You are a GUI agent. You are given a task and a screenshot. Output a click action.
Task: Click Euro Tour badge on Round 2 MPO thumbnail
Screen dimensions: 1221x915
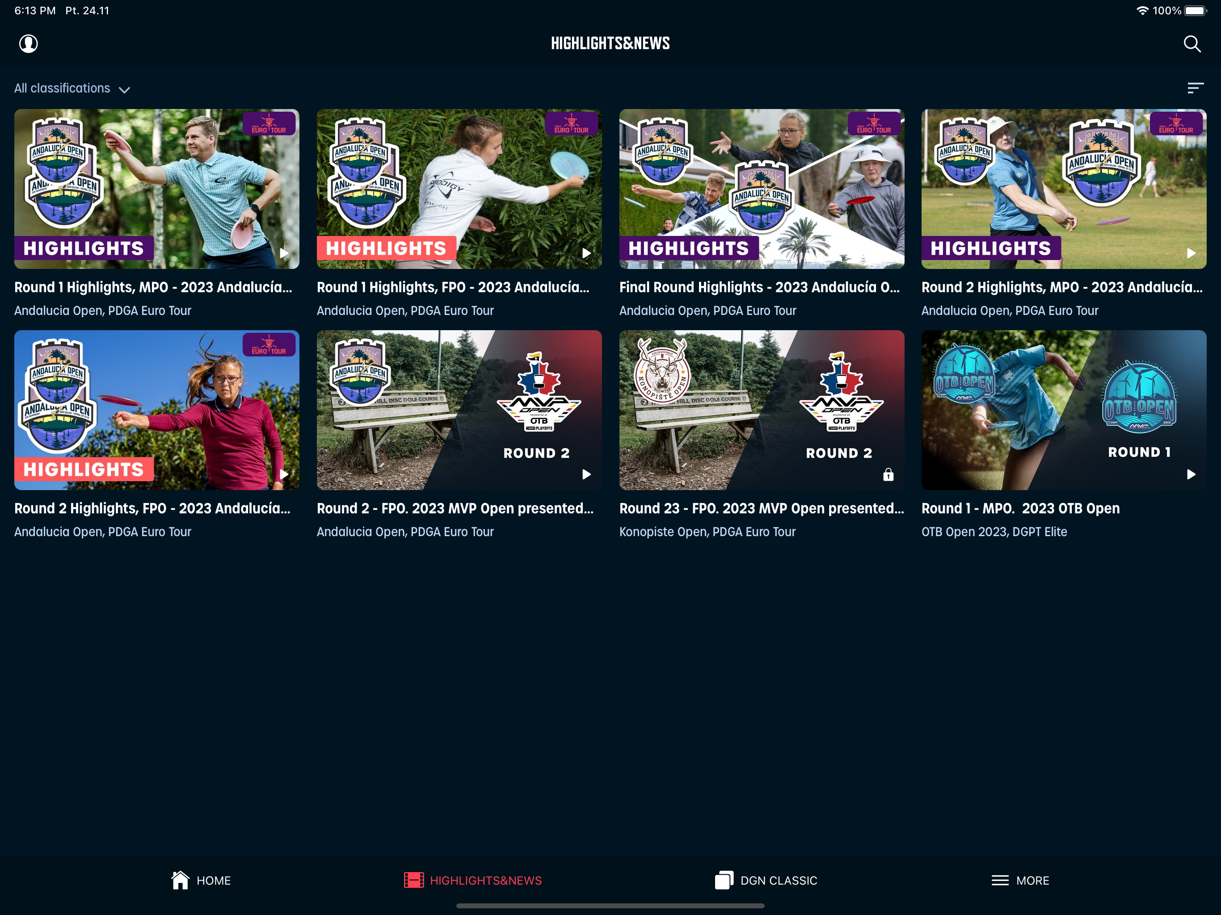click(1176, 124)
